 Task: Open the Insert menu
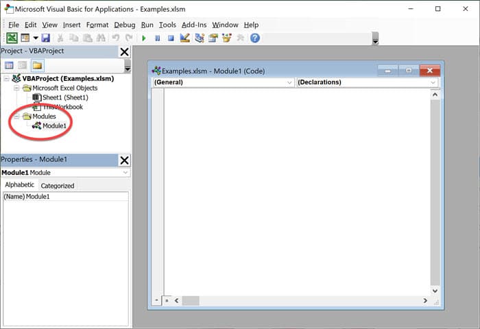[x=71, y=25]
